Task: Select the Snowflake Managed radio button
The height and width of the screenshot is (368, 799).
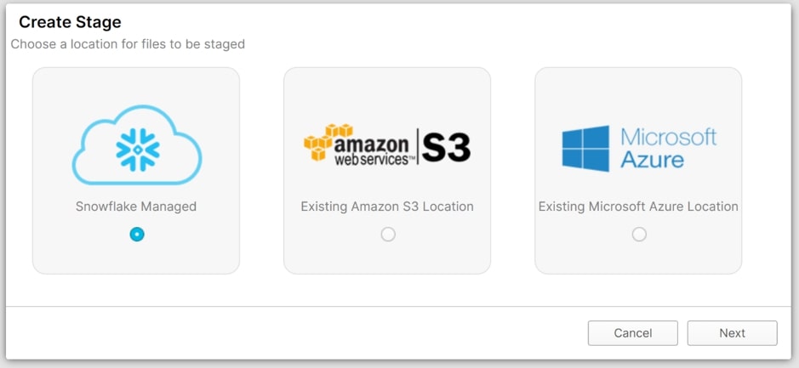Action: pos(136,234)
